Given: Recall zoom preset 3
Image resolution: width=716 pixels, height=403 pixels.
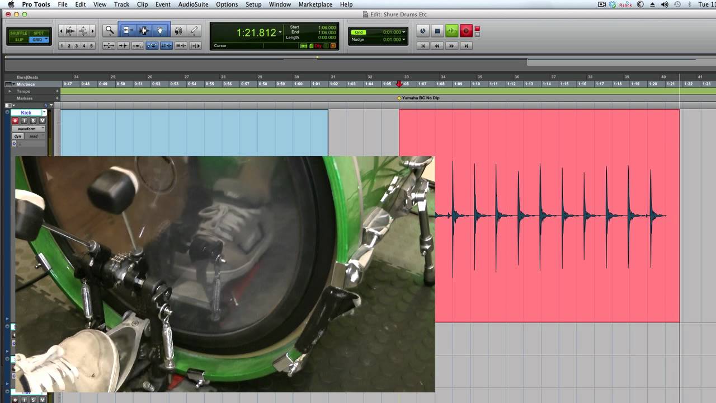Looking at the screenshot, I should [77, 46].
